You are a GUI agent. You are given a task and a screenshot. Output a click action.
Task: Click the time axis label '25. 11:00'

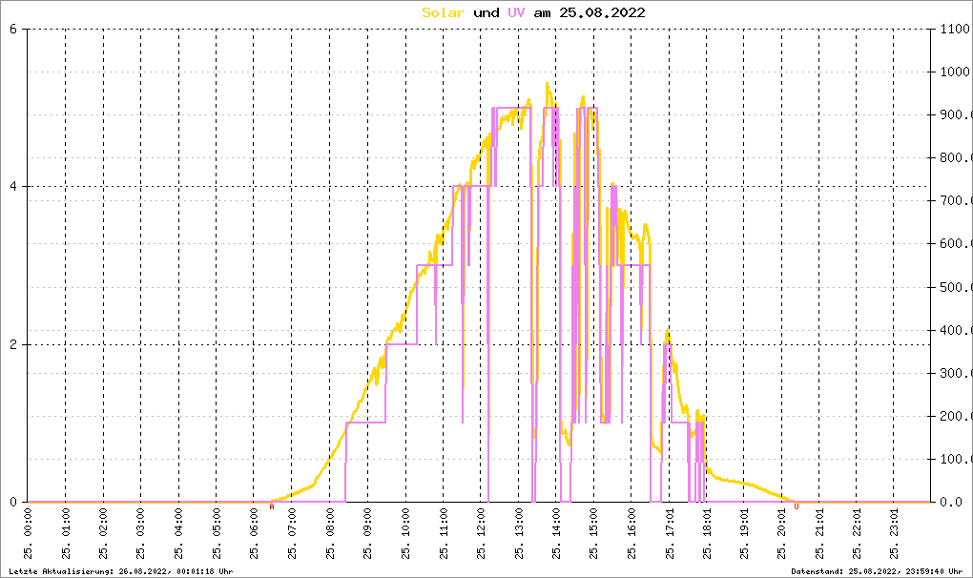pyautogui.click(x=443, y=533)
